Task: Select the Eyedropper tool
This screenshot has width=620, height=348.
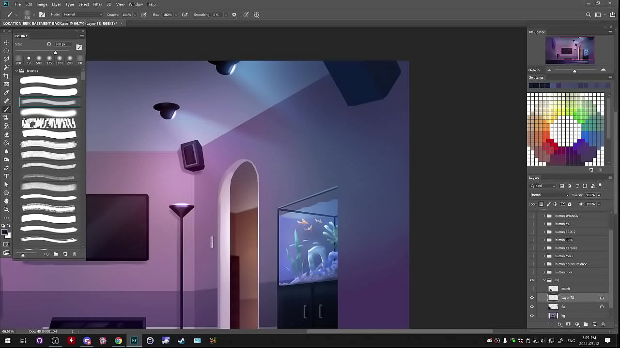Action: click(x=6, y=92)
